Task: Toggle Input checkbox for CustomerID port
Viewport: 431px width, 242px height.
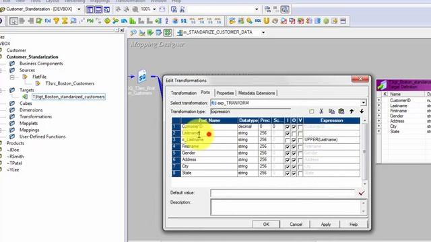Action: click(288, 127)
